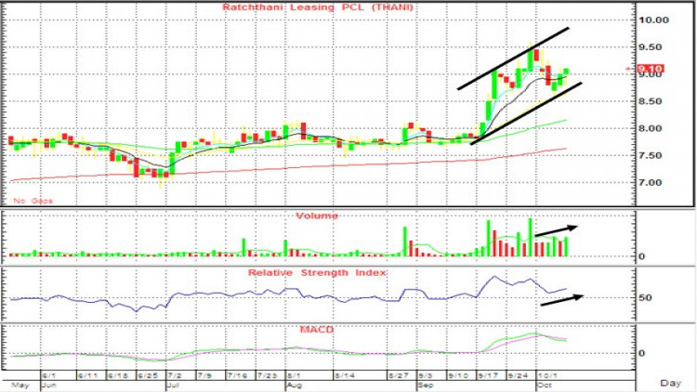The width and height of the screenshot is (697, 392).
Task: Click the Volume panel title
Action: 317,216
